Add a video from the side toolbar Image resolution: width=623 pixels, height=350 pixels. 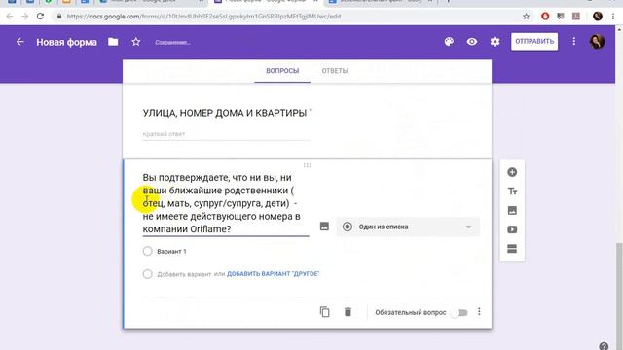point(512,229)
